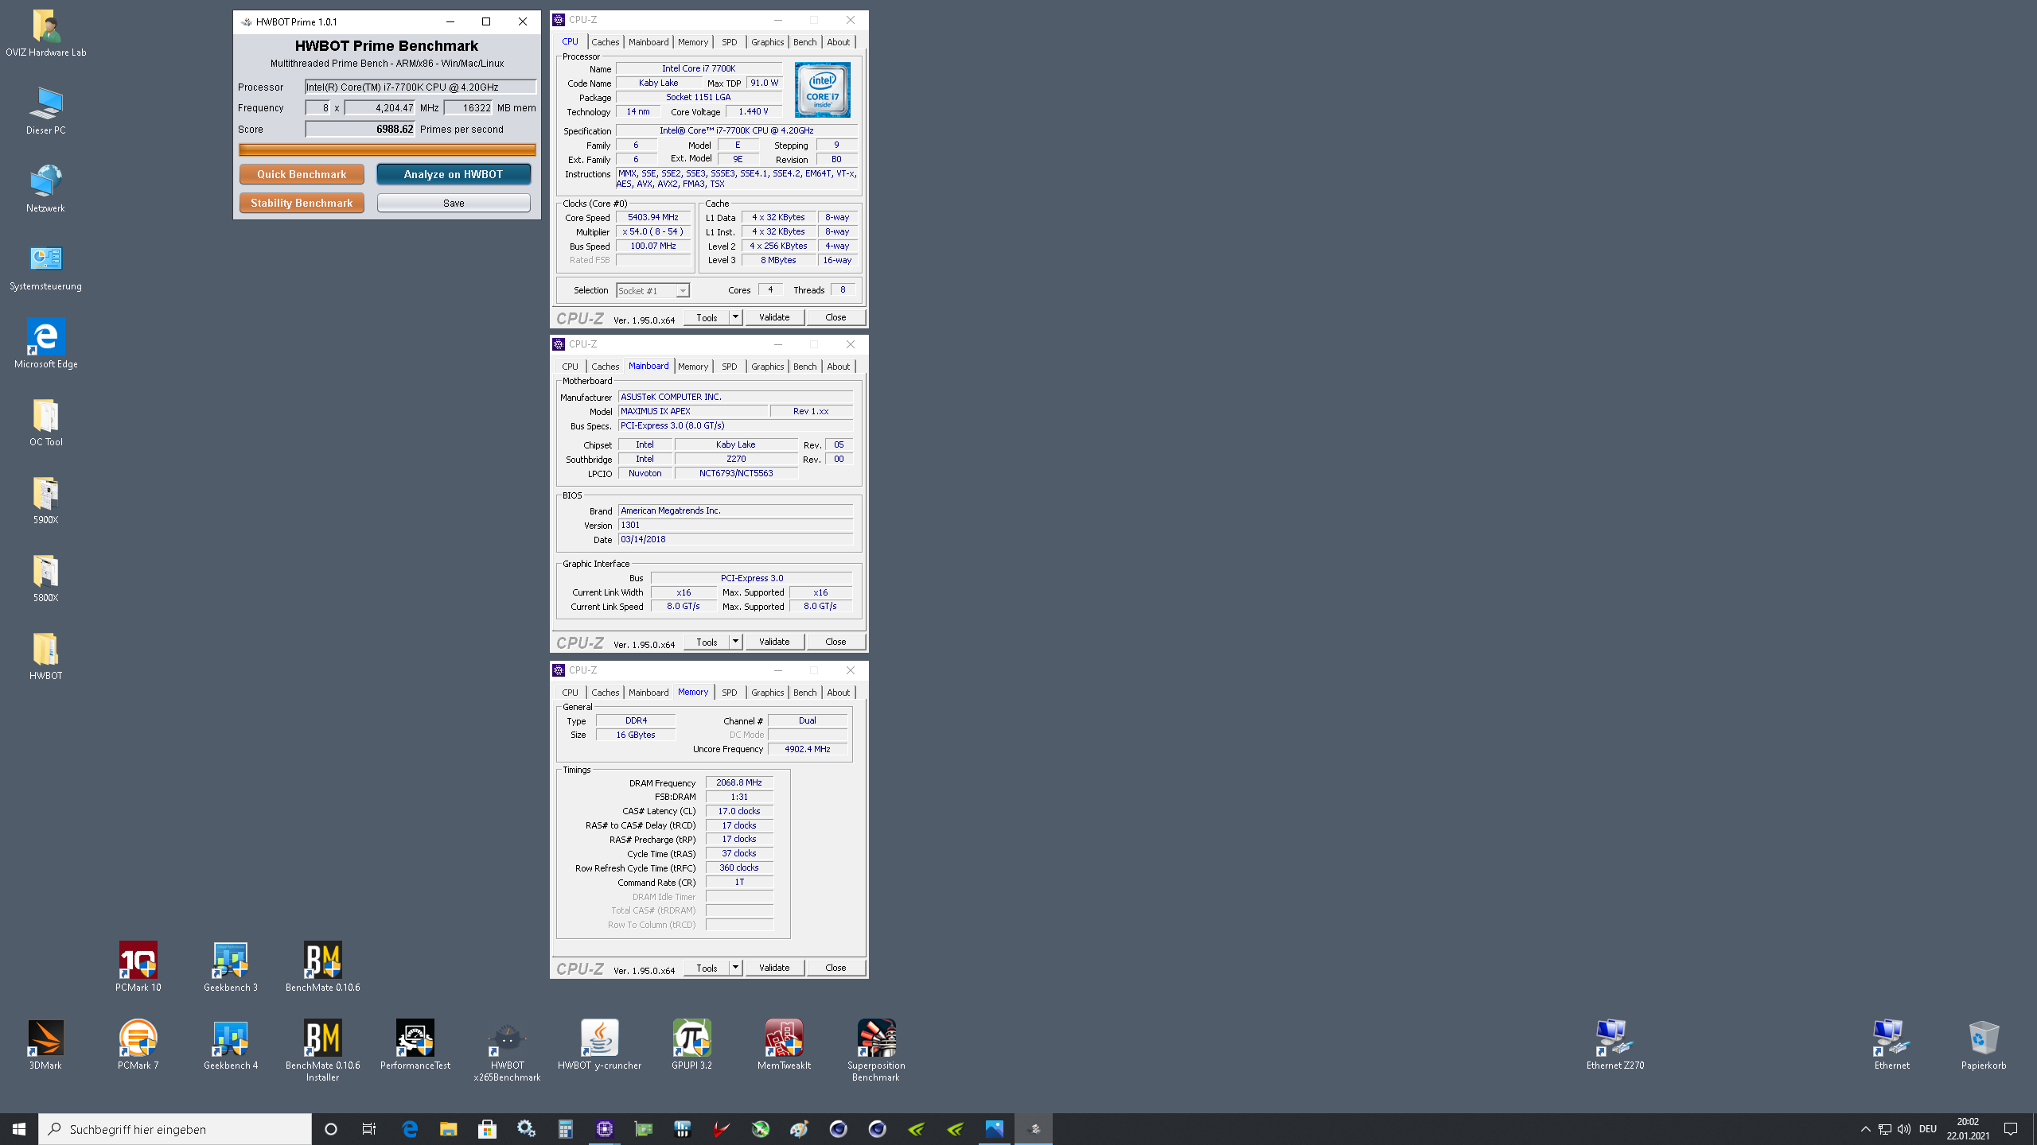Open the Windows Start menu
Image resolution: width=2037 pixels, height=1145 pixels.
click(x=19, y=1128)
